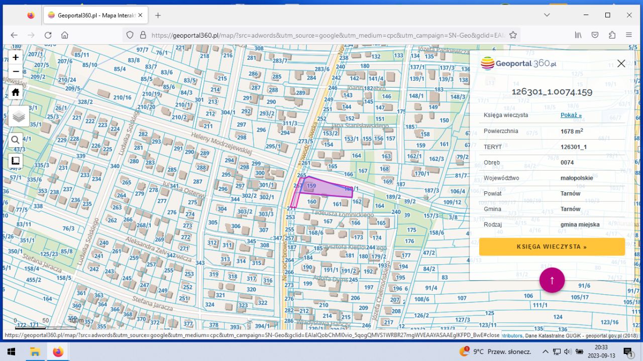Select the measurement ruler tool
The height and width of the screenshot is (361, 643).
click(16, 161)
